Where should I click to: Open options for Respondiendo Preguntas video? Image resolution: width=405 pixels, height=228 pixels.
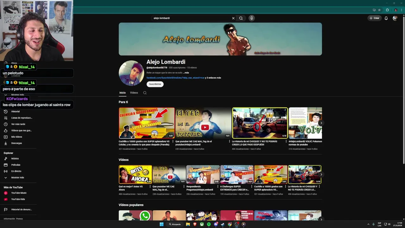pos(218,187)
